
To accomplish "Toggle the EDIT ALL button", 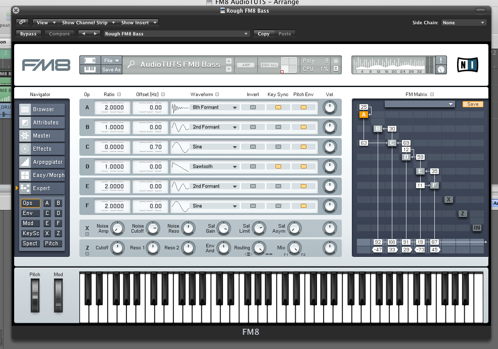I will 269,65.
